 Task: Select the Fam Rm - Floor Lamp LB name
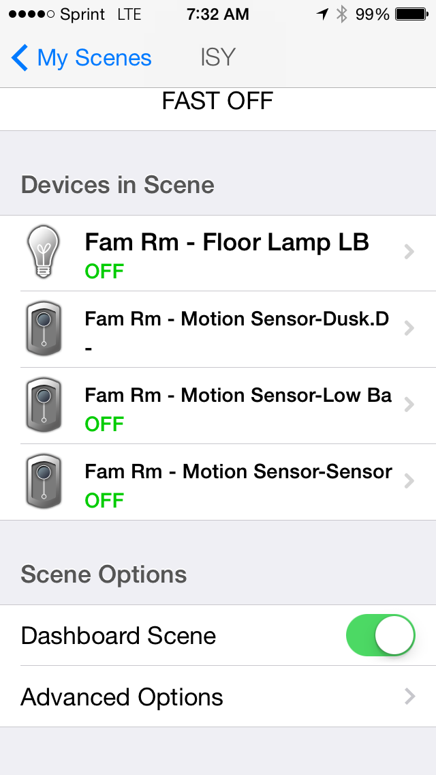coord(227,242)
